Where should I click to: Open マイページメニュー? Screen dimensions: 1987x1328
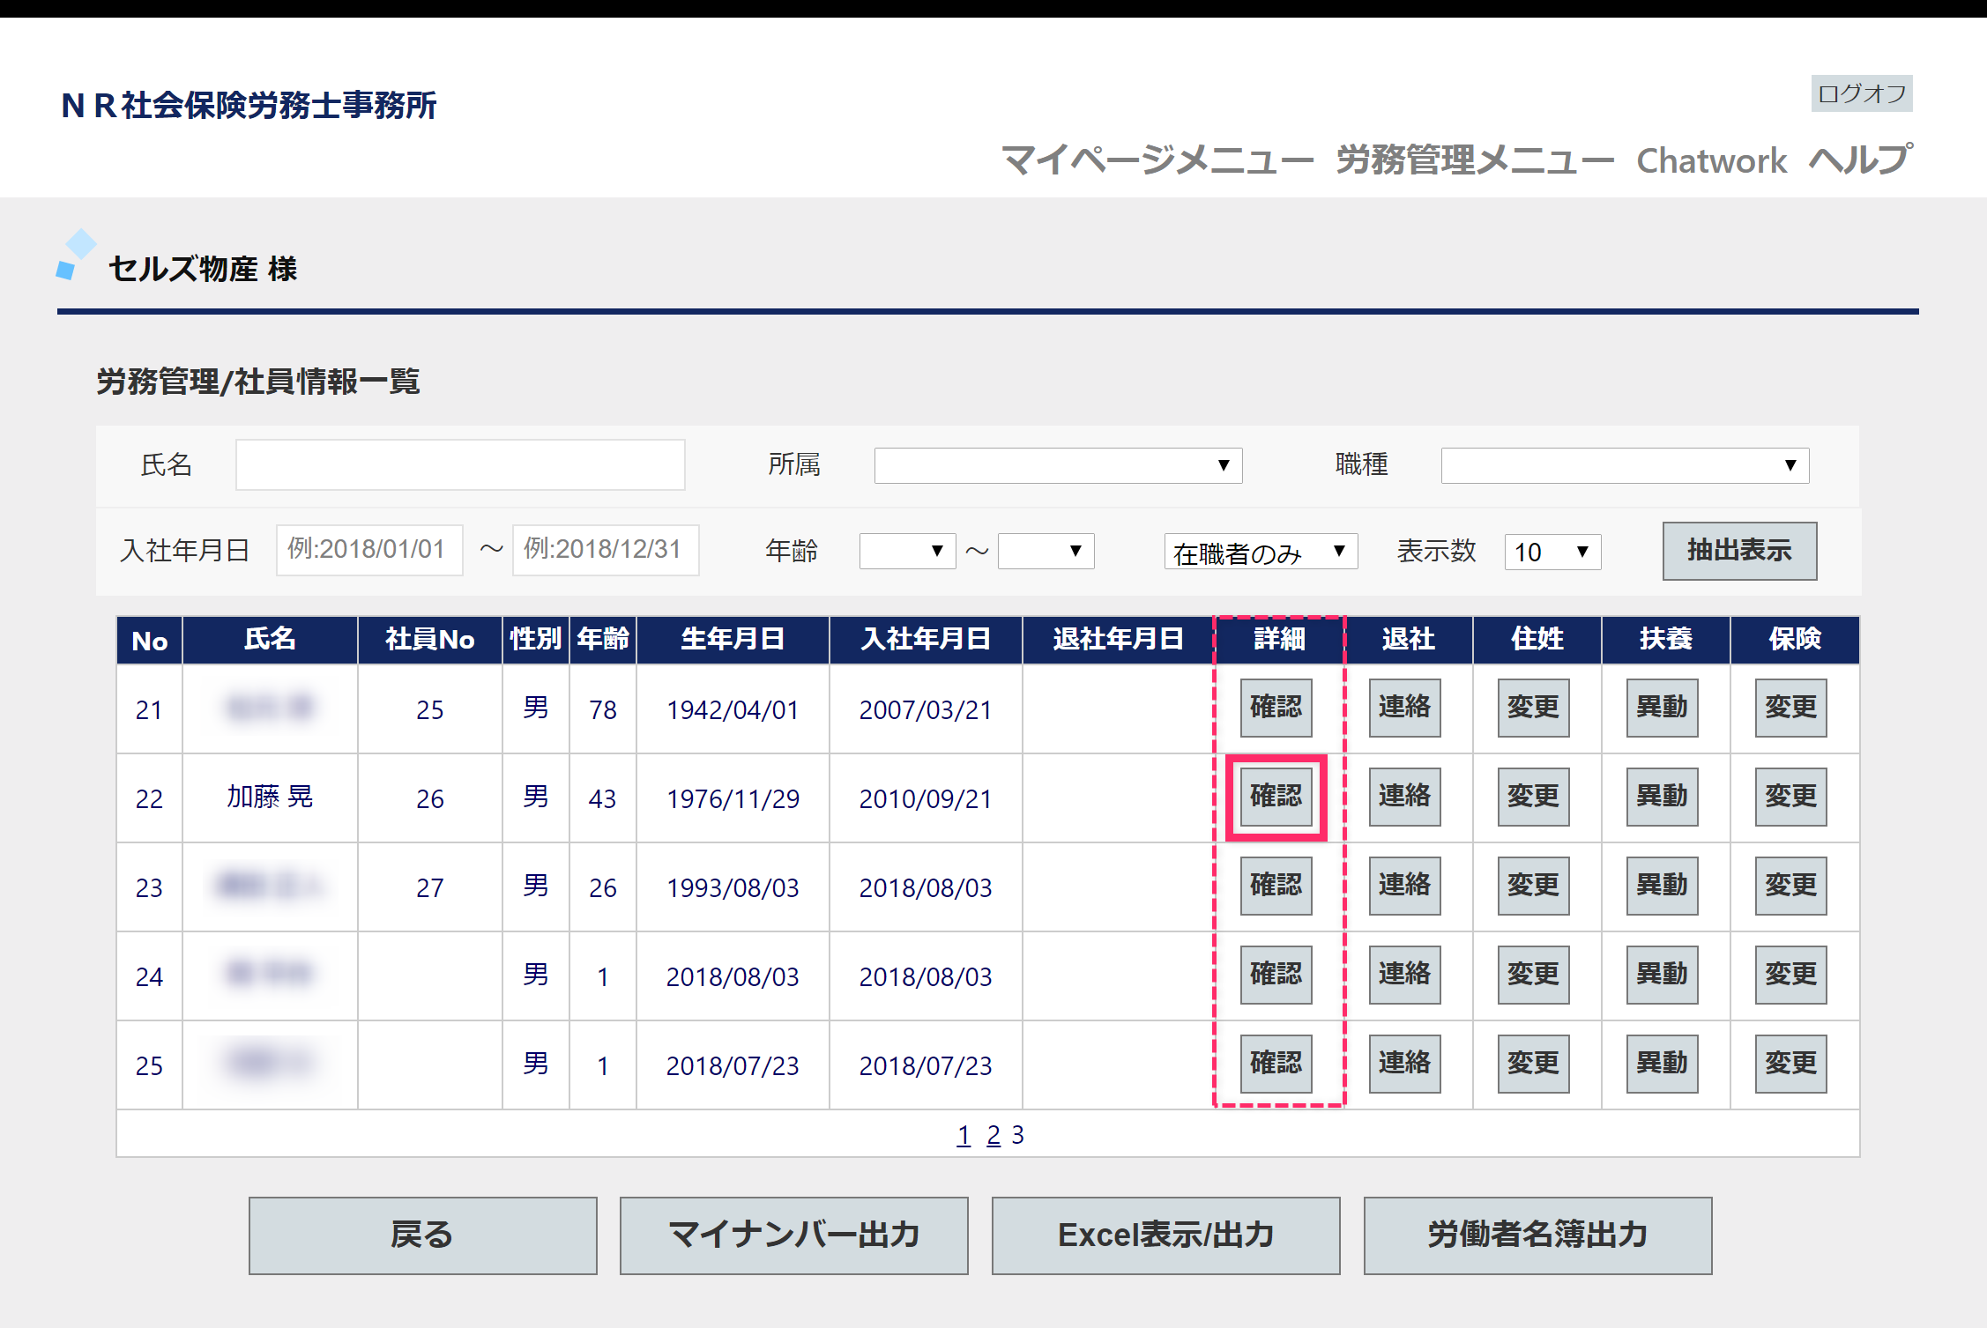1157,160
